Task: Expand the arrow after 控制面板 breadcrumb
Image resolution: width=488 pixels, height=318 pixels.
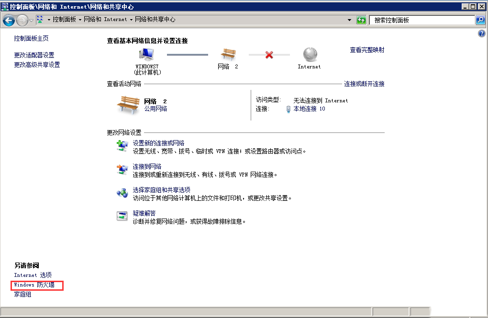Action: [x=80, y=20]
